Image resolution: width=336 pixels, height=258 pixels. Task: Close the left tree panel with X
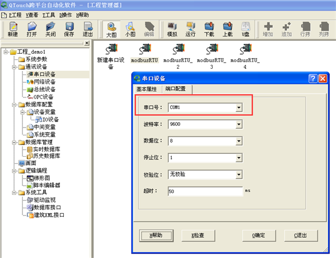tap(87, 43)
